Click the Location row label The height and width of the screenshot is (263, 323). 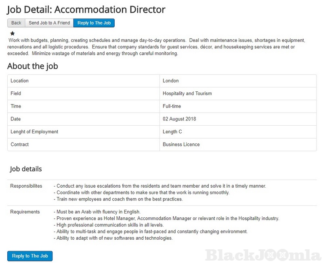pyautogui.click(x=19, y=81)
